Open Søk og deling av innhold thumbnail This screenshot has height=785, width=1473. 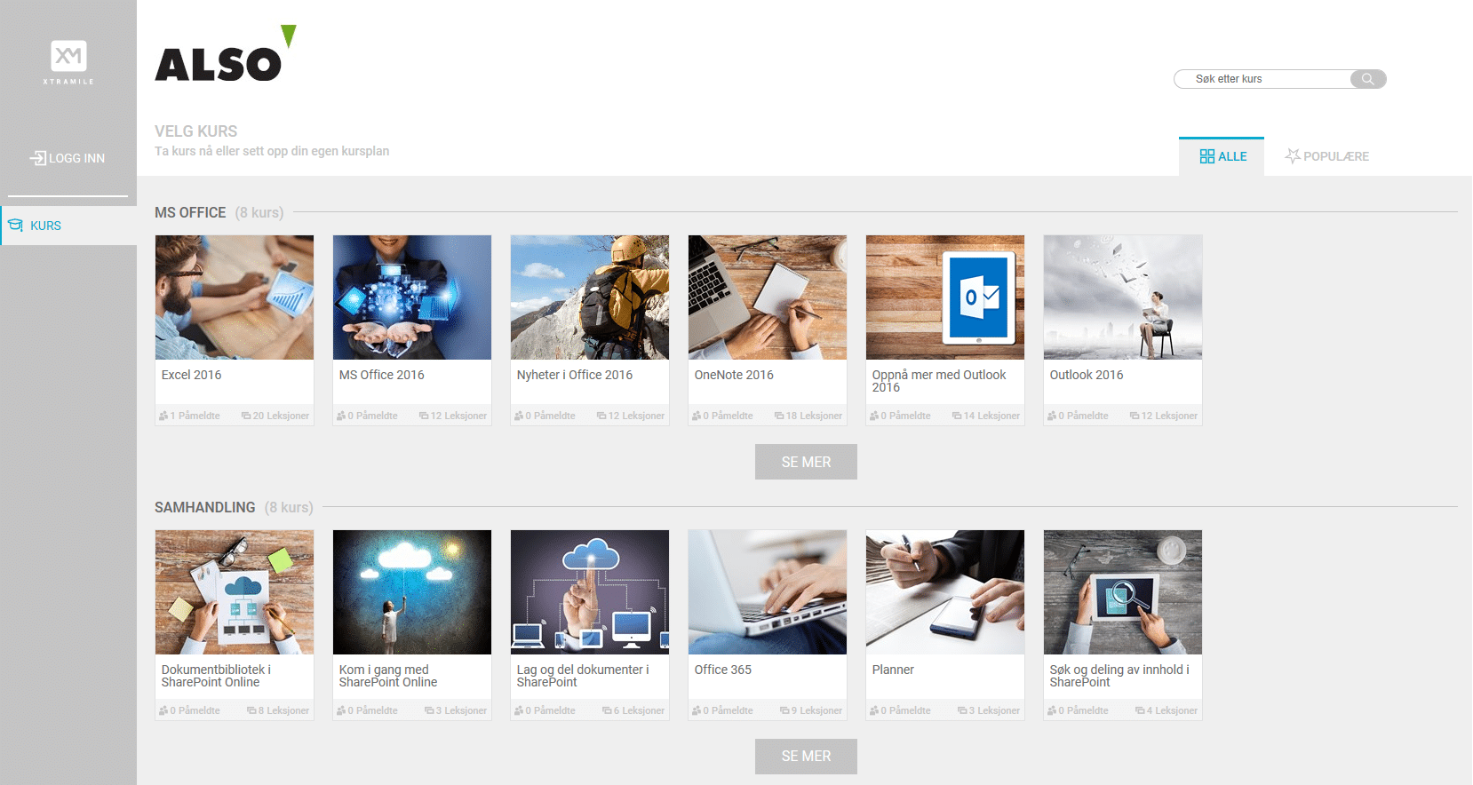pyautogui.click(x=1123, y=592)
